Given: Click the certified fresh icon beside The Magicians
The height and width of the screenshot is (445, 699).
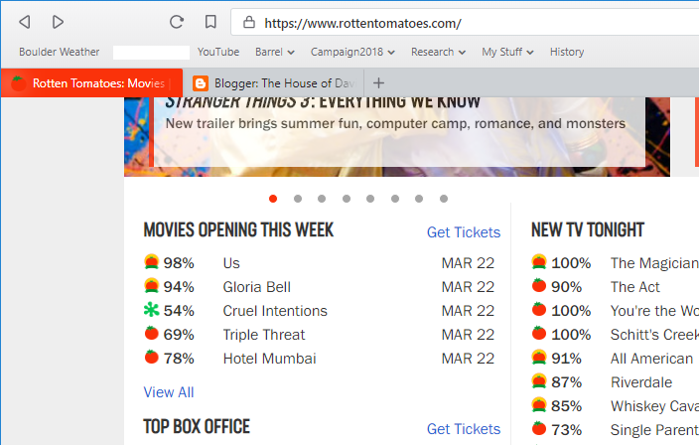Looking at the screenshot, I should [x=539, y=262].
